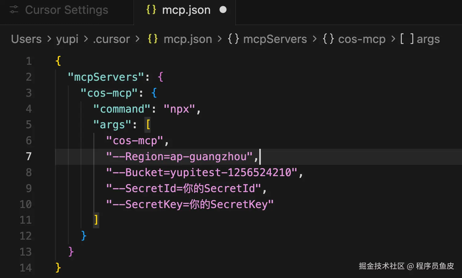The image size is (462, 278).
Task: Click the closing square bracket of args
Action: pos(96,220)
